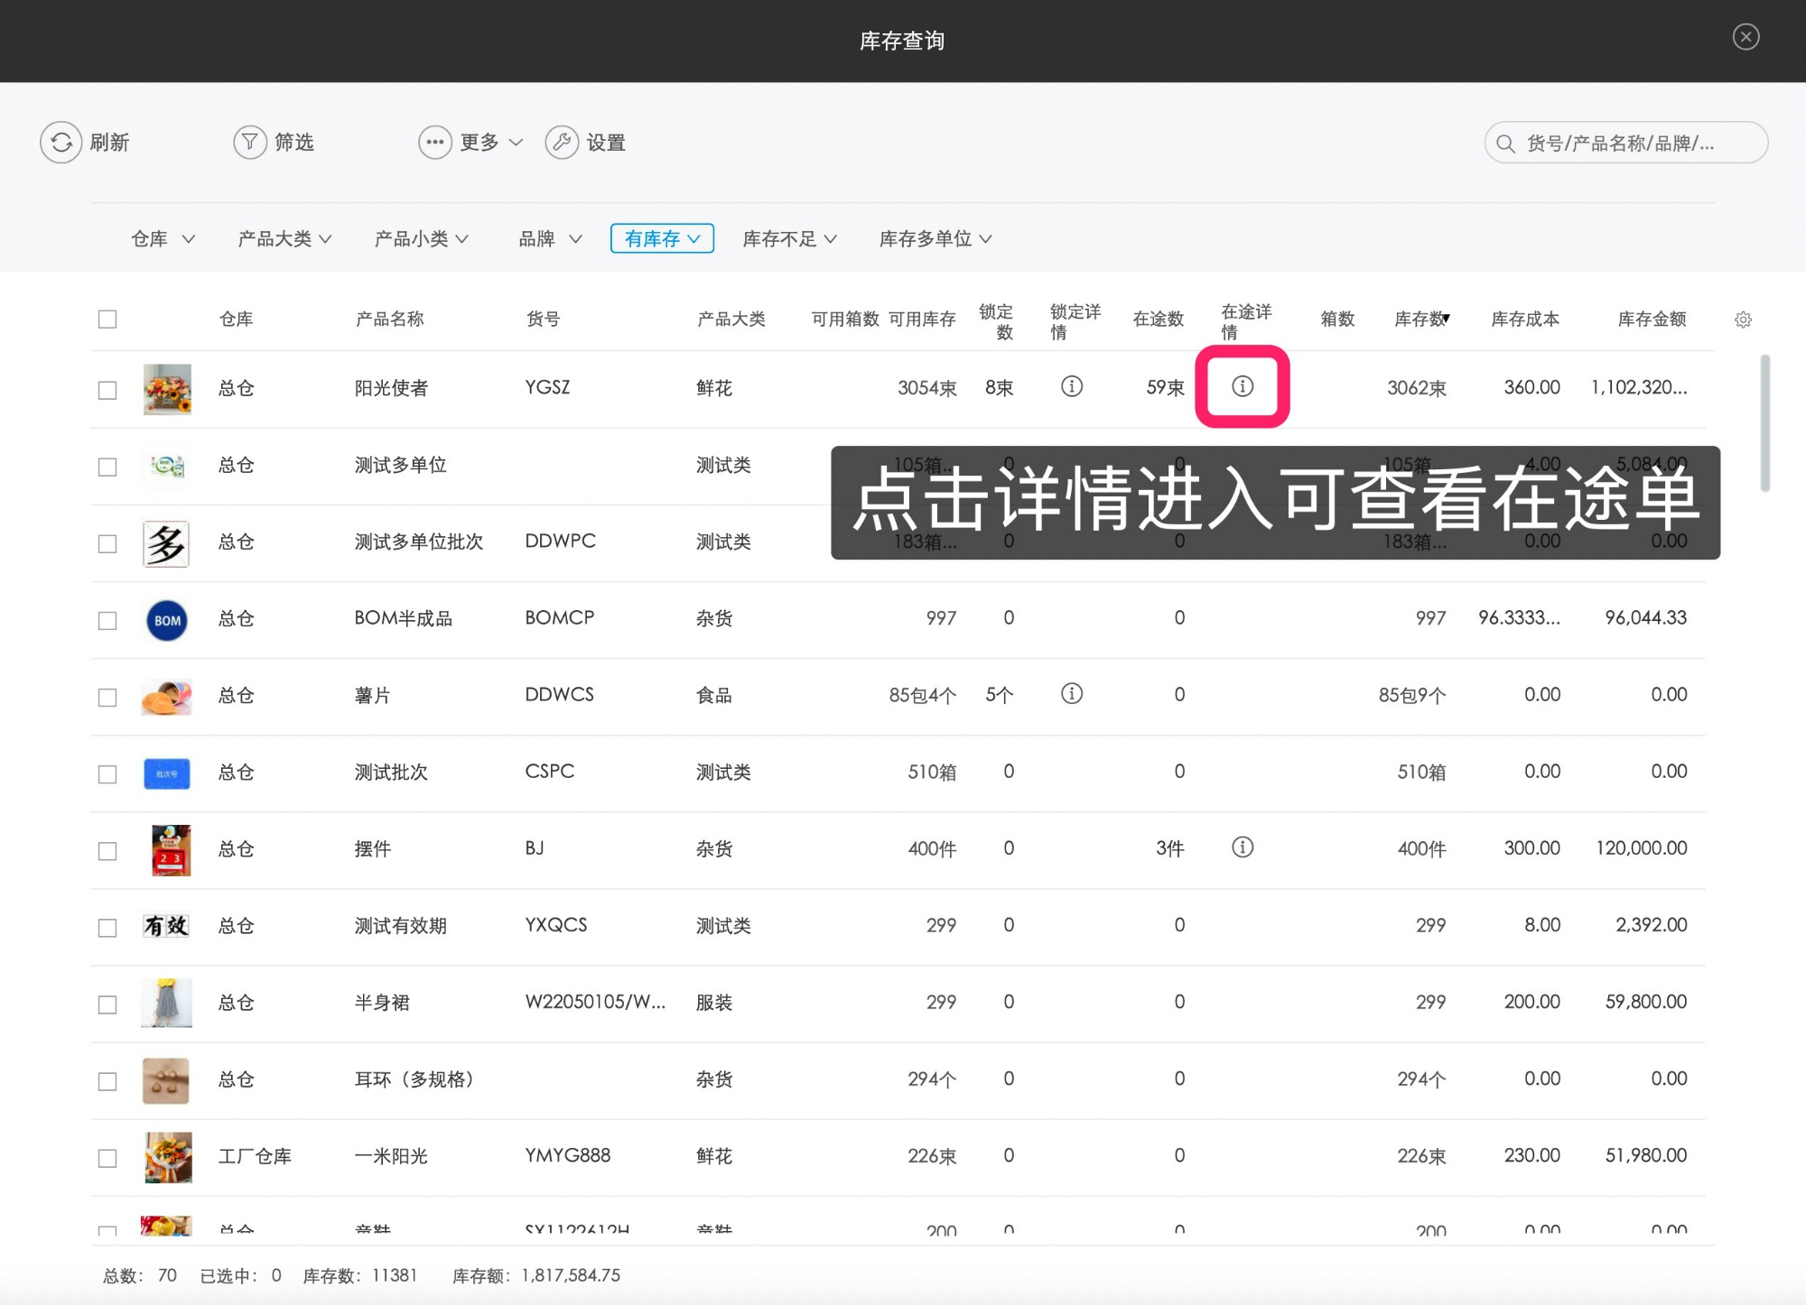Open 设置 settings wrench icon
Image resolution: width=1806 pixels, height=1305 pixels.
pos(562,143)
